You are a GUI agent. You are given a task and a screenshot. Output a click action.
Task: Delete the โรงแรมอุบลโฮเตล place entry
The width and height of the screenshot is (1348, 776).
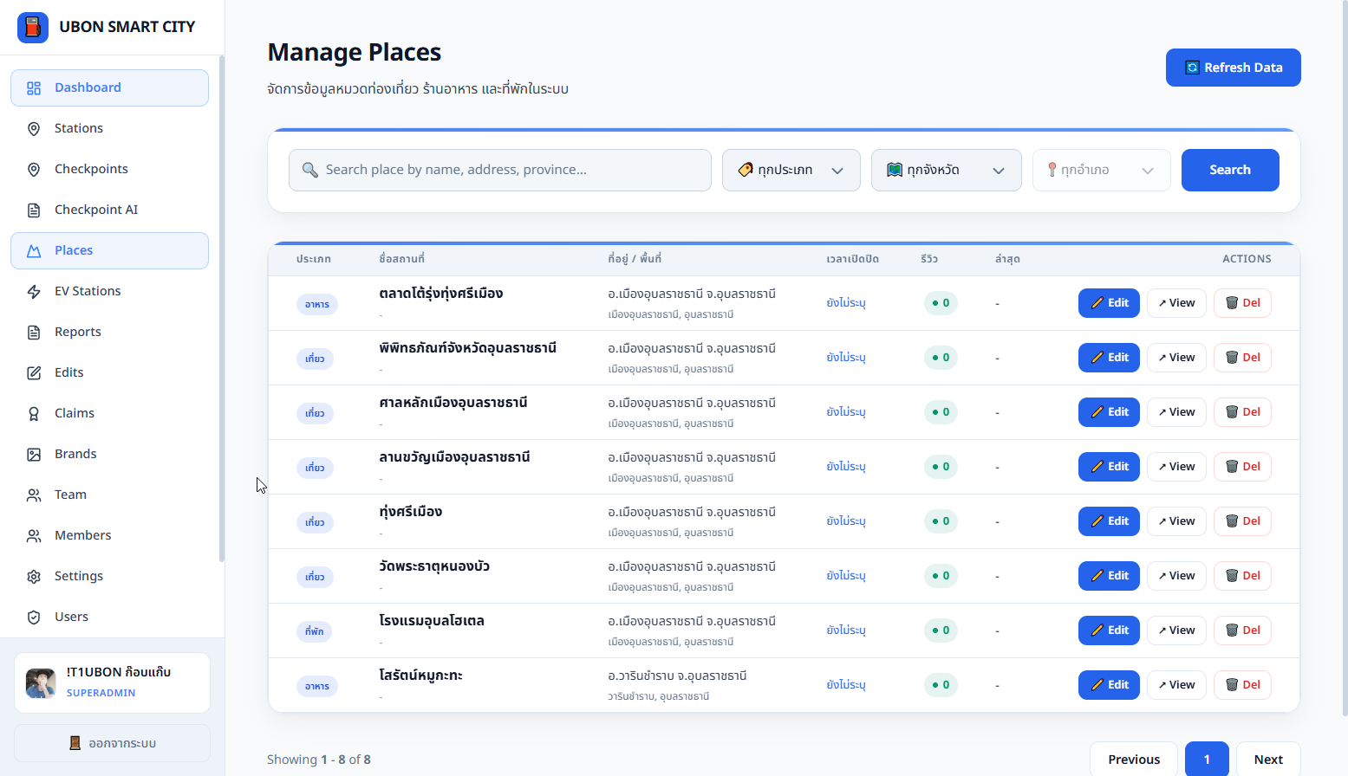[x=1242, y=630]
